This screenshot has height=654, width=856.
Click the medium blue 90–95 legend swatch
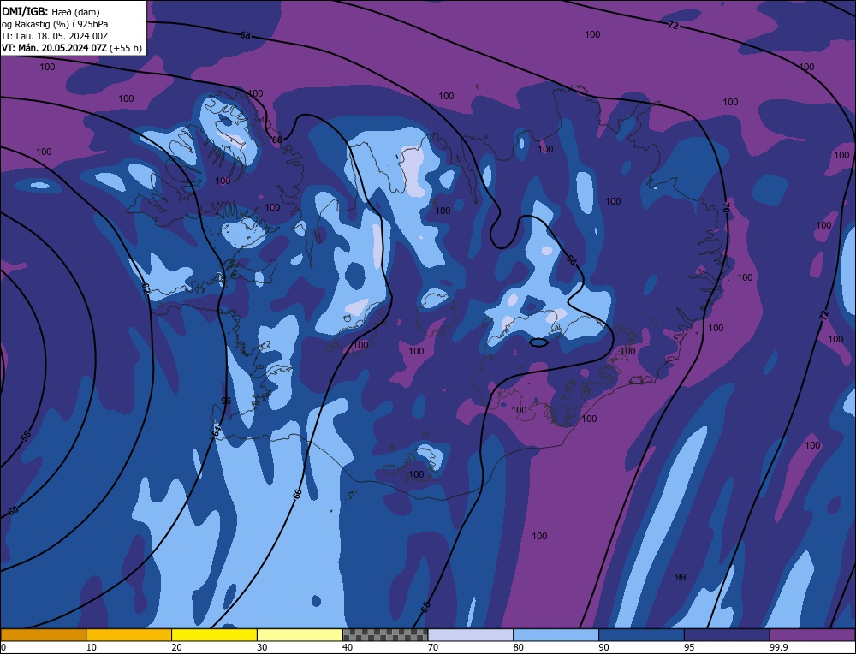click(x=641, y=635)
